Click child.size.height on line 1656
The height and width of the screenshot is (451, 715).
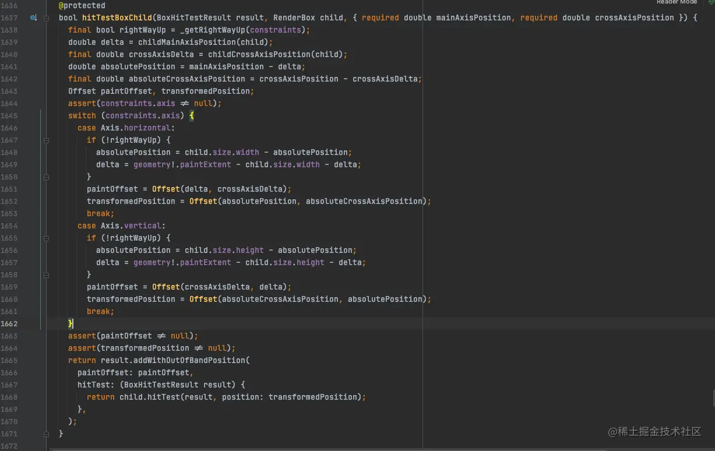coord(224,251)
